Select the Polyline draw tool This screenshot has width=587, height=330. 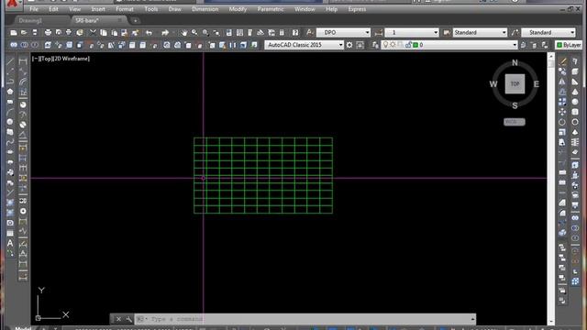click(x=10, y=82)
